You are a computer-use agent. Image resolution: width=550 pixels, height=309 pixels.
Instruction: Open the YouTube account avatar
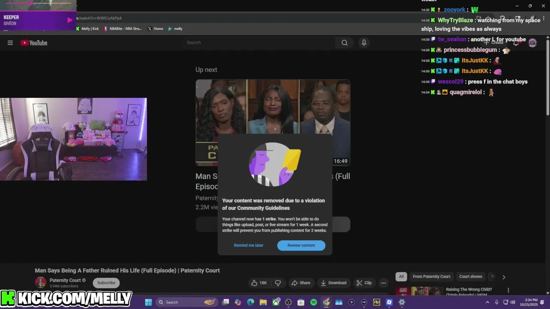point(532,42)
